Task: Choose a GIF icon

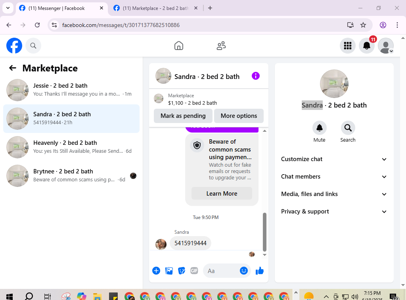Action: click(194, 271)
